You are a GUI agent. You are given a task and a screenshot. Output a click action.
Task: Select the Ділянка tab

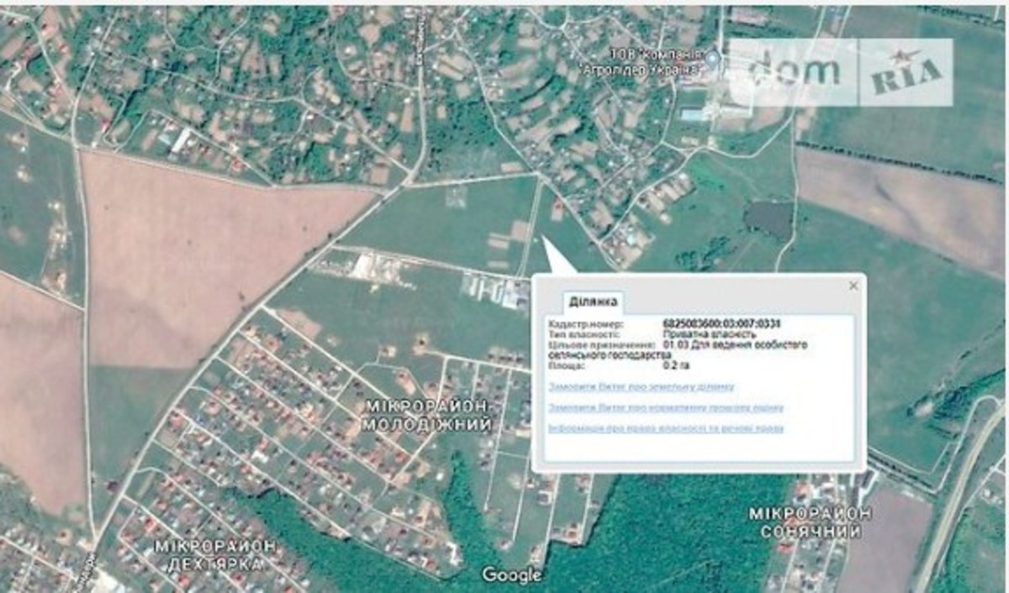coord(594,302)
